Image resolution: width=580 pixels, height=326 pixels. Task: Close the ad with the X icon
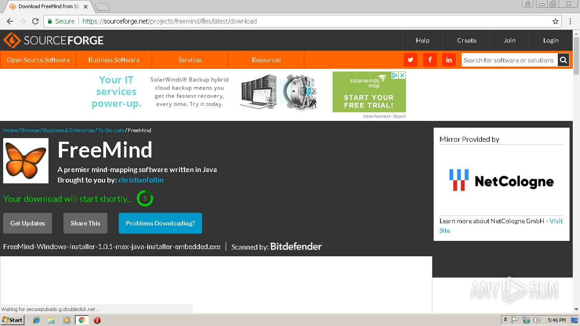pos(402,75)
